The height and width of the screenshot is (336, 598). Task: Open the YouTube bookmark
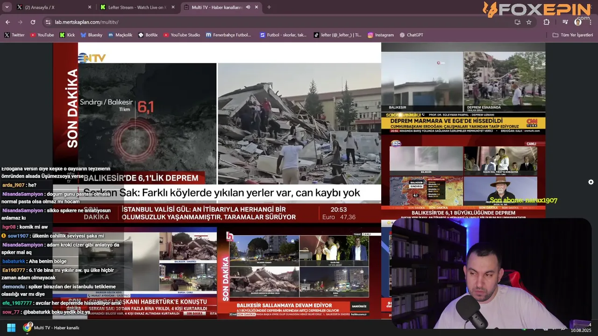point(42,35)
